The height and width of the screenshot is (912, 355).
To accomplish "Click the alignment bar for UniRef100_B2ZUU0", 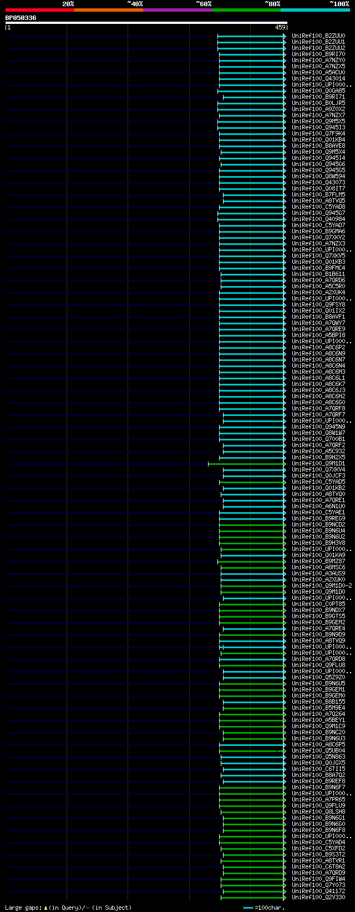I will click(251, 36).
